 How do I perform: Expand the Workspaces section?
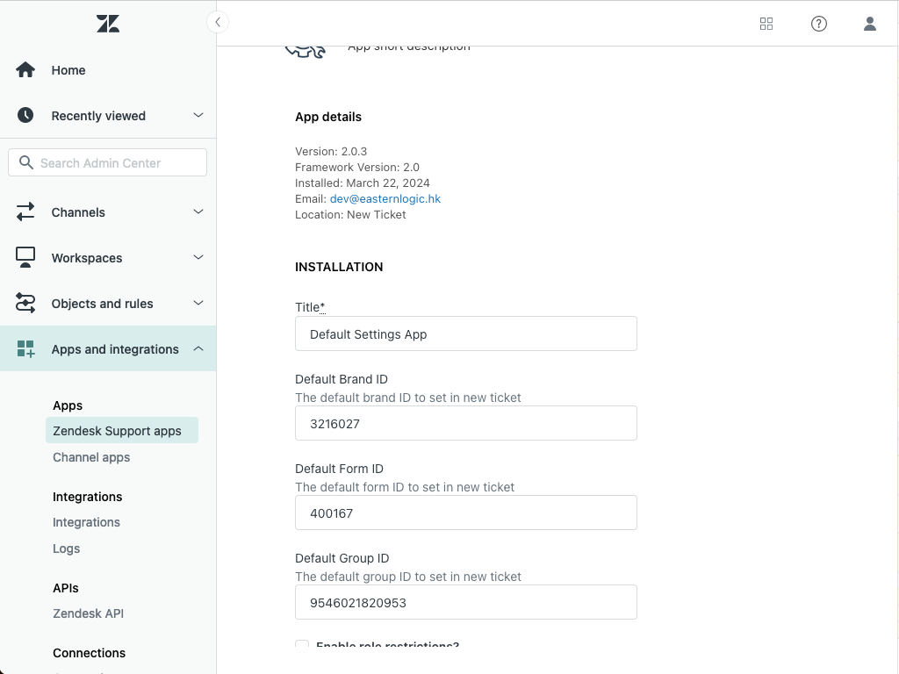(198, 257)
